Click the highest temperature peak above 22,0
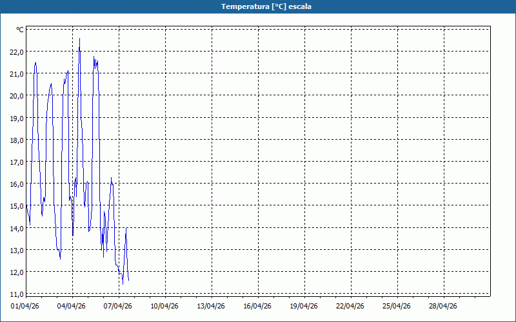516x322 pixels. click(80, 39)
